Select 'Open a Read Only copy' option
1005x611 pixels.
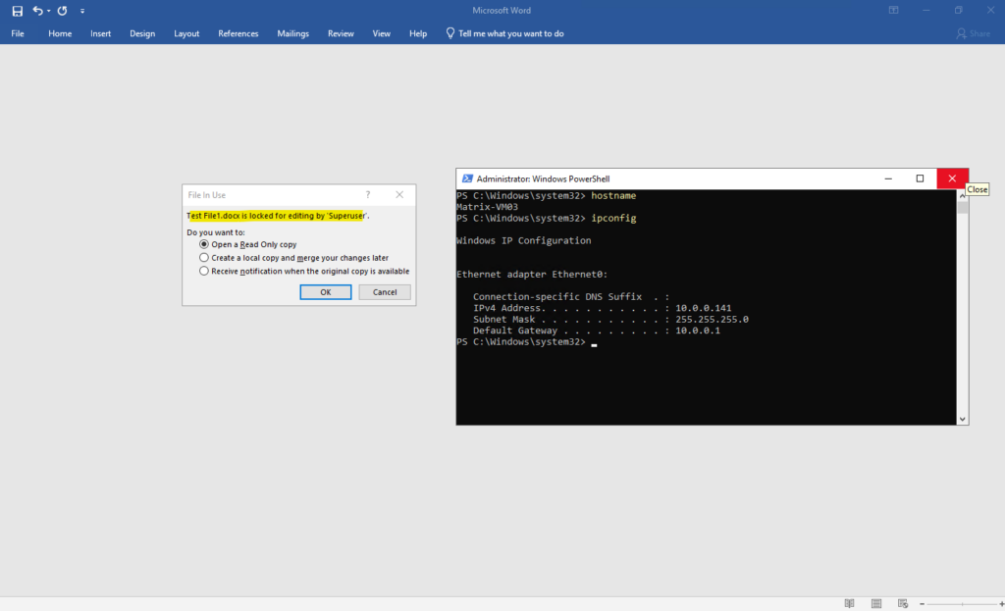coord(204,244)
